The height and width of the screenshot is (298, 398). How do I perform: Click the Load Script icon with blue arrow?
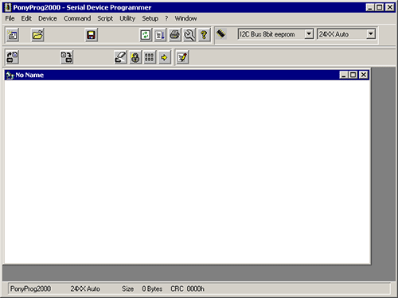[160, 35]
